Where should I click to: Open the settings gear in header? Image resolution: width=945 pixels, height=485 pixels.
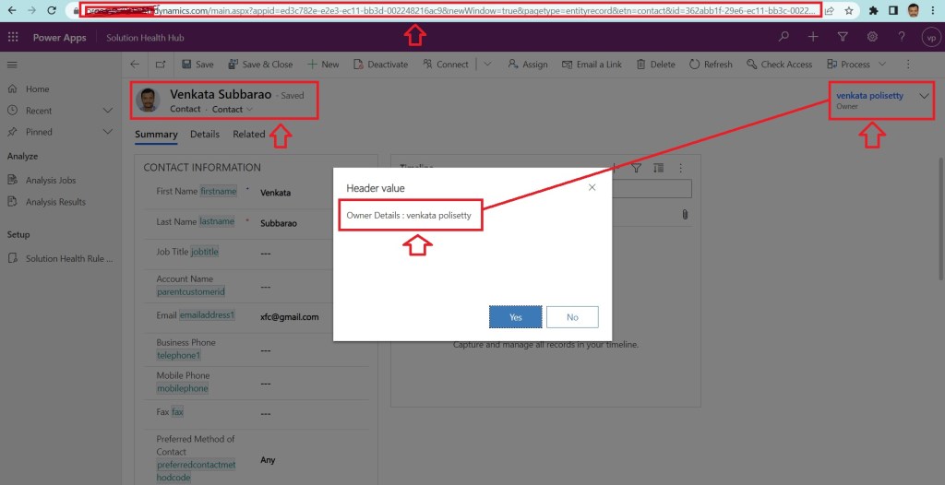(x=872, y=37)
